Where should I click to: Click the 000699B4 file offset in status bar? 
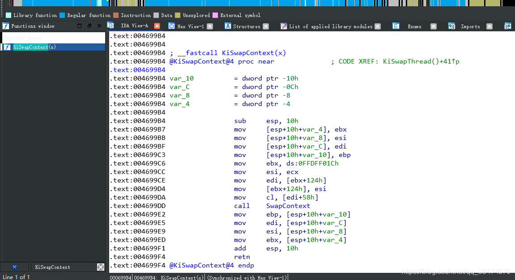120,277
